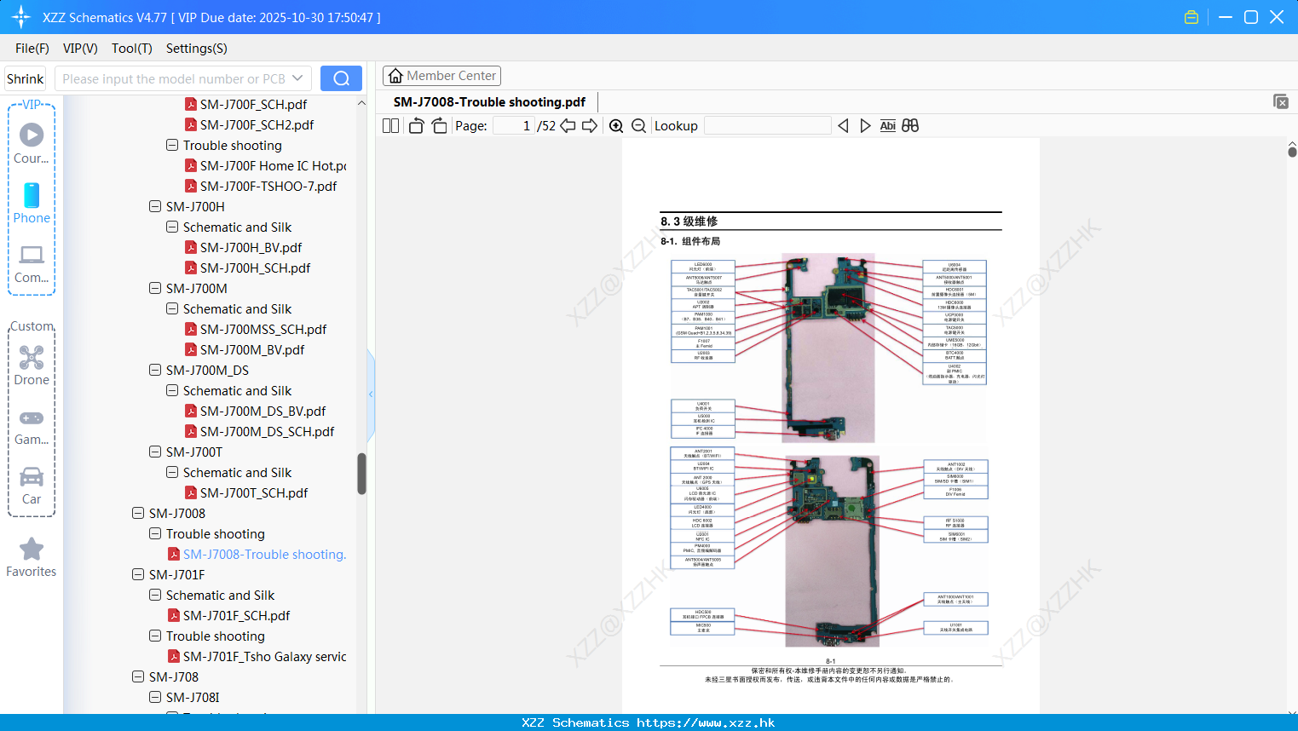Click the Member Center button
This screenshot has height=731, width=1298.
(441, 76)
